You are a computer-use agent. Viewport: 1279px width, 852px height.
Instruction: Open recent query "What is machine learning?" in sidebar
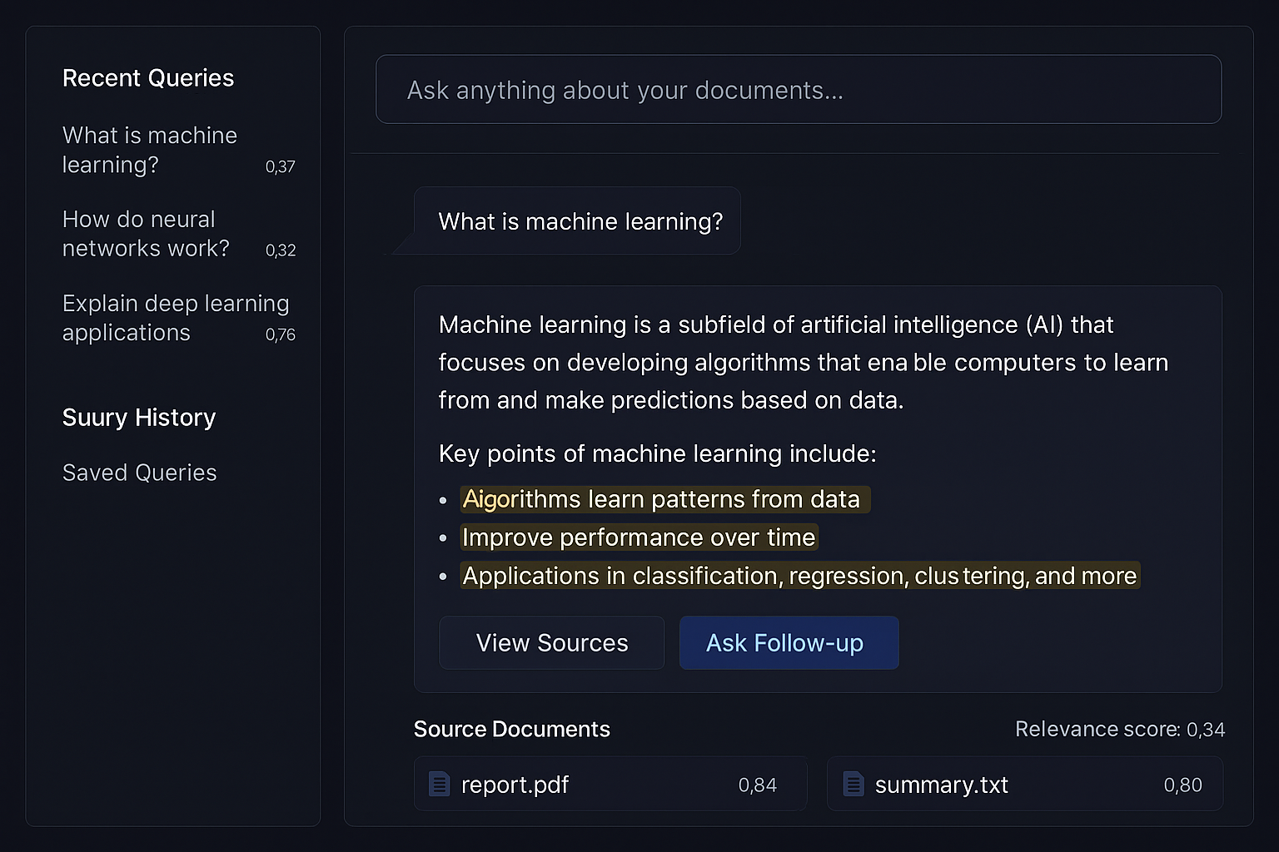150,150
